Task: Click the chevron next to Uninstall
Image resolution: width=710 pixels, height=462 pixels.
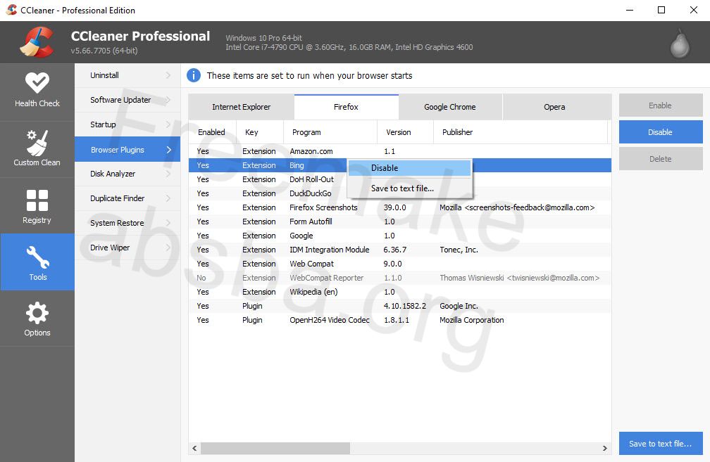Action: [168, 75]
